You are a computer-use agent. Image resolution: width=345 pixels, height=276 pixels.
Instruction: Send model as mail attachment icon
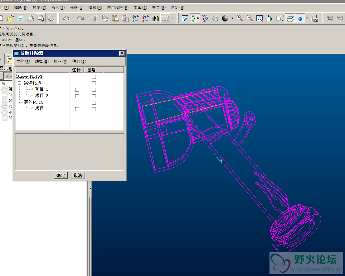[x=41, y=18]
